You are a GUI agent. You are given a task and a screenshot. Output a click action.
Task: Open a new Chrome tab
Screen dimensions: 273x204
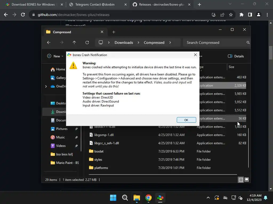tap(199, 5)
